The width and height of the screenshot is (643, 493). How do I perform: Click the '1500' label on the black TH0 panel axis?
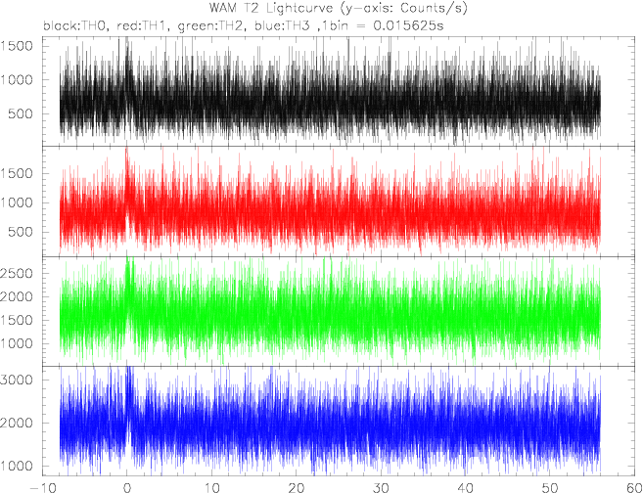(17, 46)
